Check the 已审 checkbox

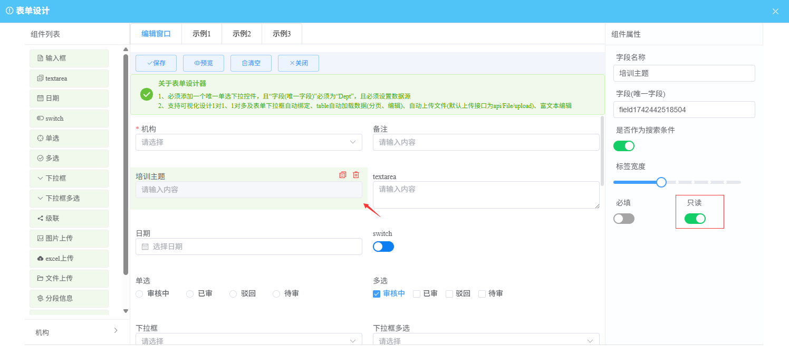pos(417,294)
